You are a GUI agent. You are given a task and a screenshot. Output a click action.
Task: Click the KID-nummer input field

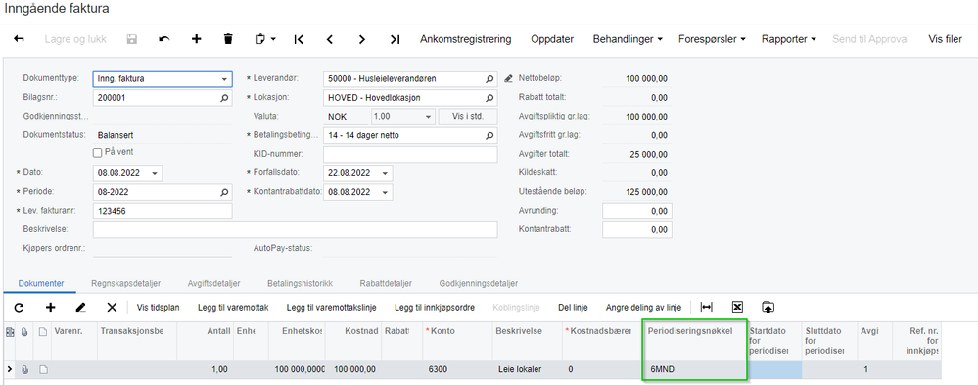click(410, 154)
